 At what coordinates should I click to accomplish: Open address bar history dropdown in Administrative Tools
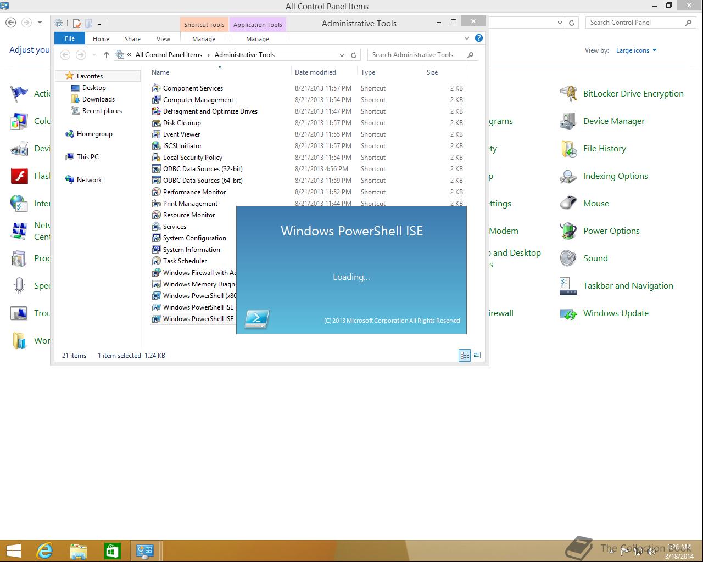click(342, 55)
